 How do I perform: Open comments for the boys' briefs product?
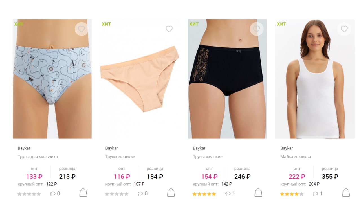click(55, 194)
